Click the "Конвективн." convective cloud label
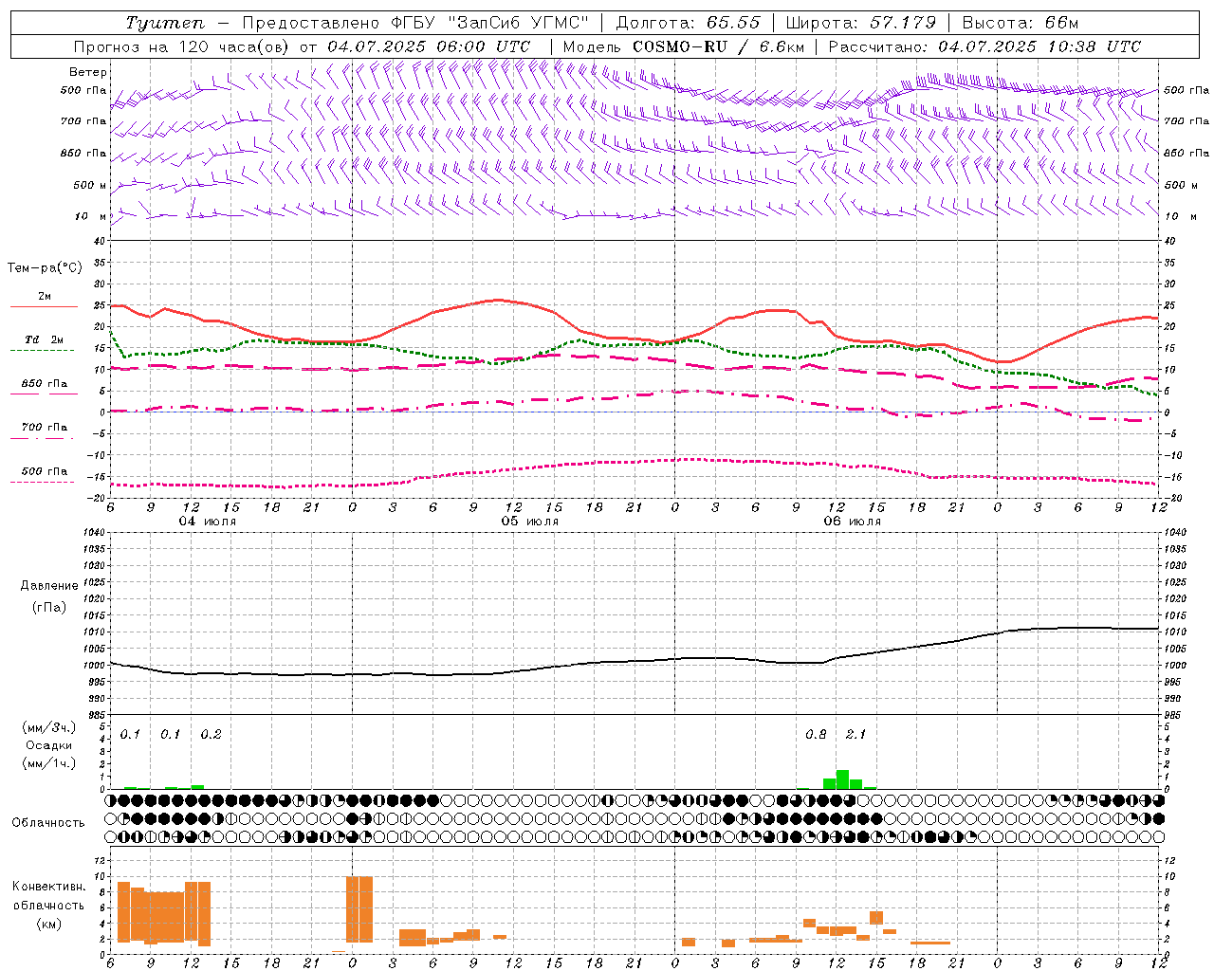Screen dimensions: 1214x971 (49, 887)
